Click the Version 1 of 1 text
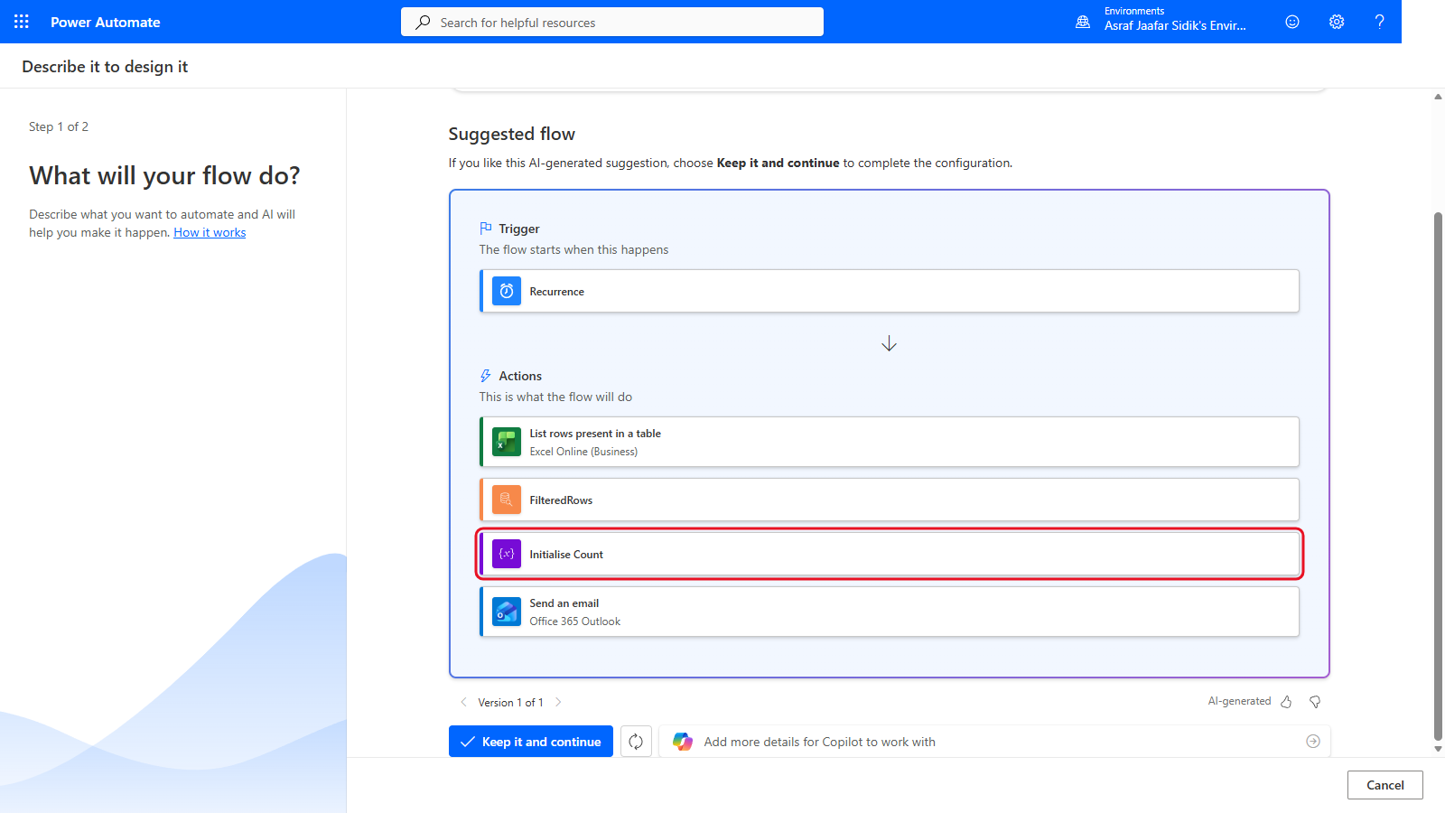Screen dimensions: 1445x813 pos(510,702)
